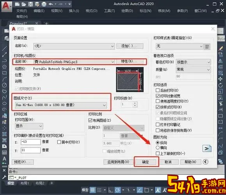Enable 打开打印戳记 checkbox
Viewport: 226px width, 195px height.
(158, 124)
